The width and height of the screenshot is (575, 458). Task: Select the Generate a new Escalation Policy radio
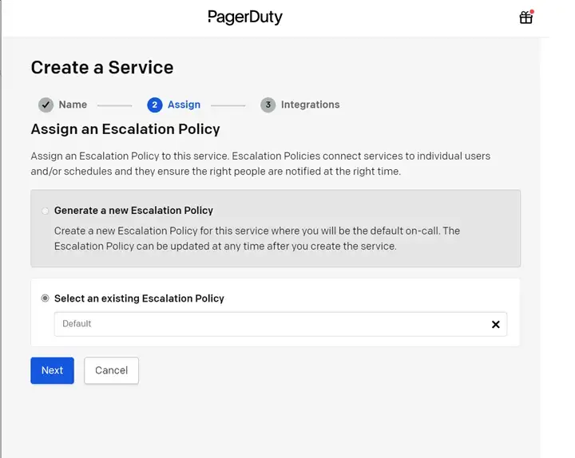(46, 211)
